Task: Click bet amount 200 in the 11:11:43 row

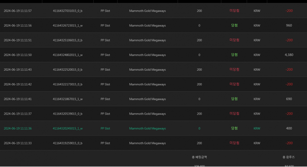Action: point(199,70)
